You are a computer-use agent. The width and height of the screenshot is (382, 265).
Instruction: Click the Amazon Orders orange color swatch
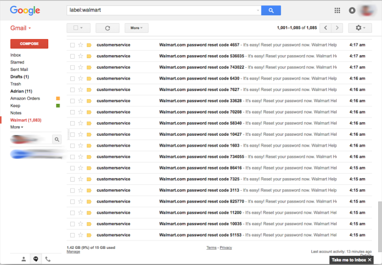[58, 99]
